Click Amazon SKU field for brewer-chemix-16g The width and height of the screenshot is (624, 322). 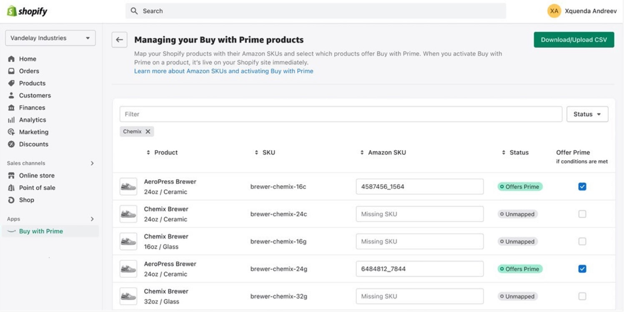[x=419, y=241]
